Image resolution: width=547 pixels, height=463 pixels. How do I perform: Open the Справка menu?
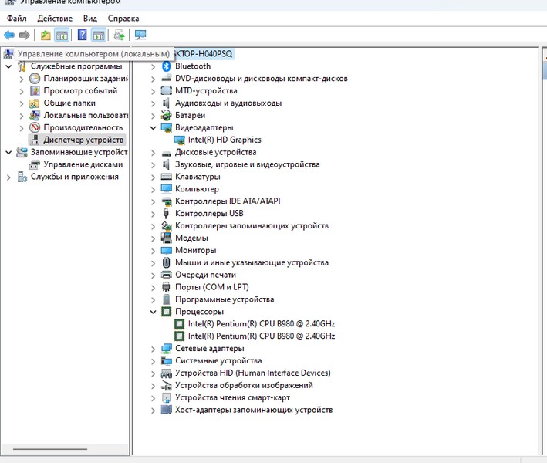click(123, 18)
